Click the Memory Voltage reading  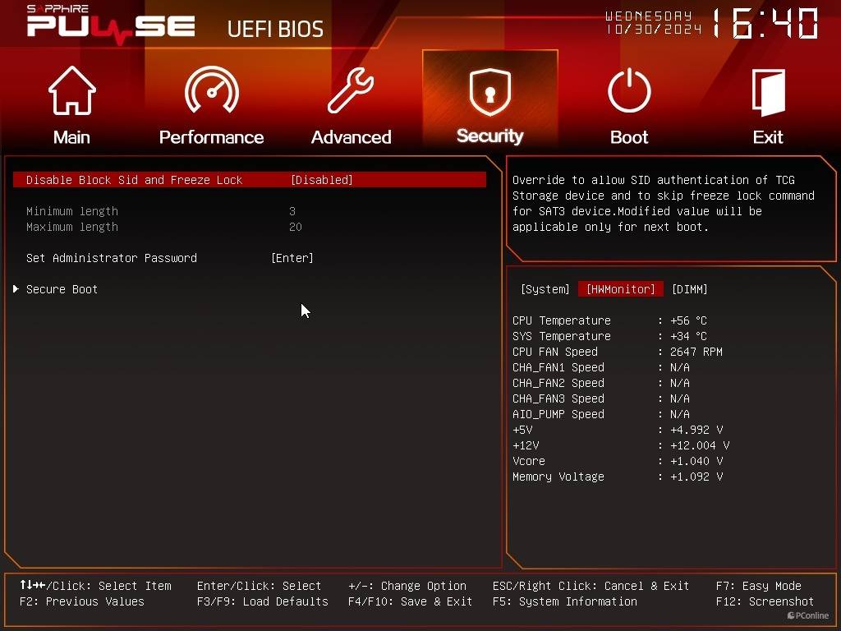coord(696,477)
